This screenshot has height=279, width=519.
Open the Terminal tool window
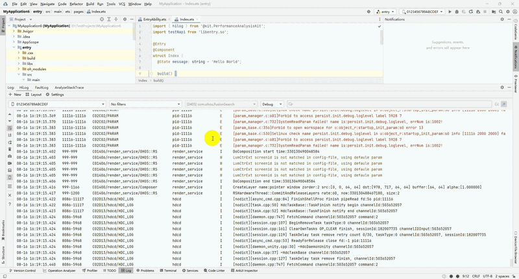168,271
